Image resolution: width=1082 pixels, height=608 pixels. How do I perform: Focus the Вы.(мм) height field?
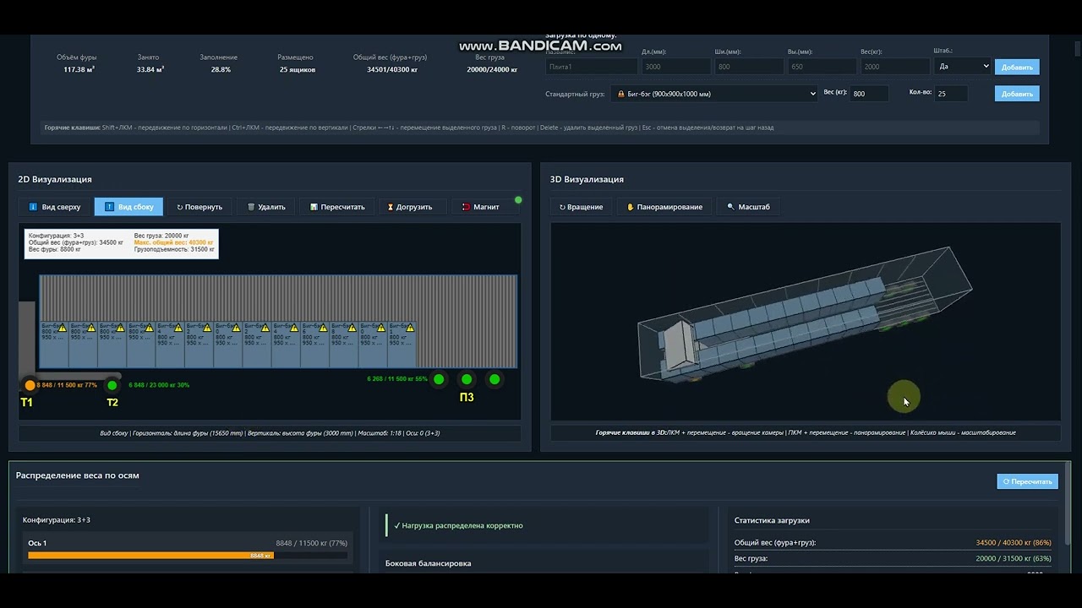tap(822, 66)
